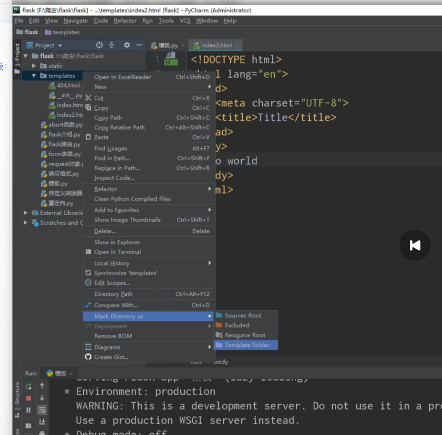Image resolution: width=442 pixels, height=435 pixels.
Task: Expand the static folder arrow
Action: point(34,66)
